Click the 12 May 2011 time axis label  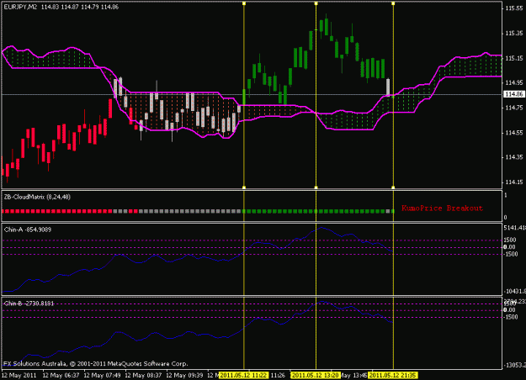tap(19, 375)
